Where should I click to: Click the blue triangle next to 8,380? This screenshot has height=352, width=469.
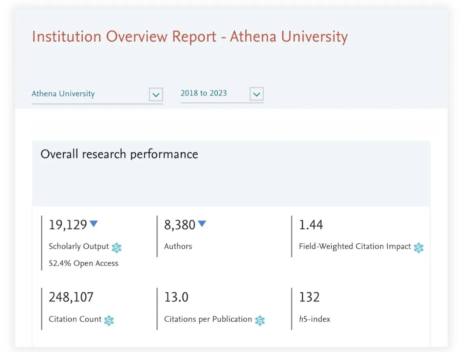point(203,224)
